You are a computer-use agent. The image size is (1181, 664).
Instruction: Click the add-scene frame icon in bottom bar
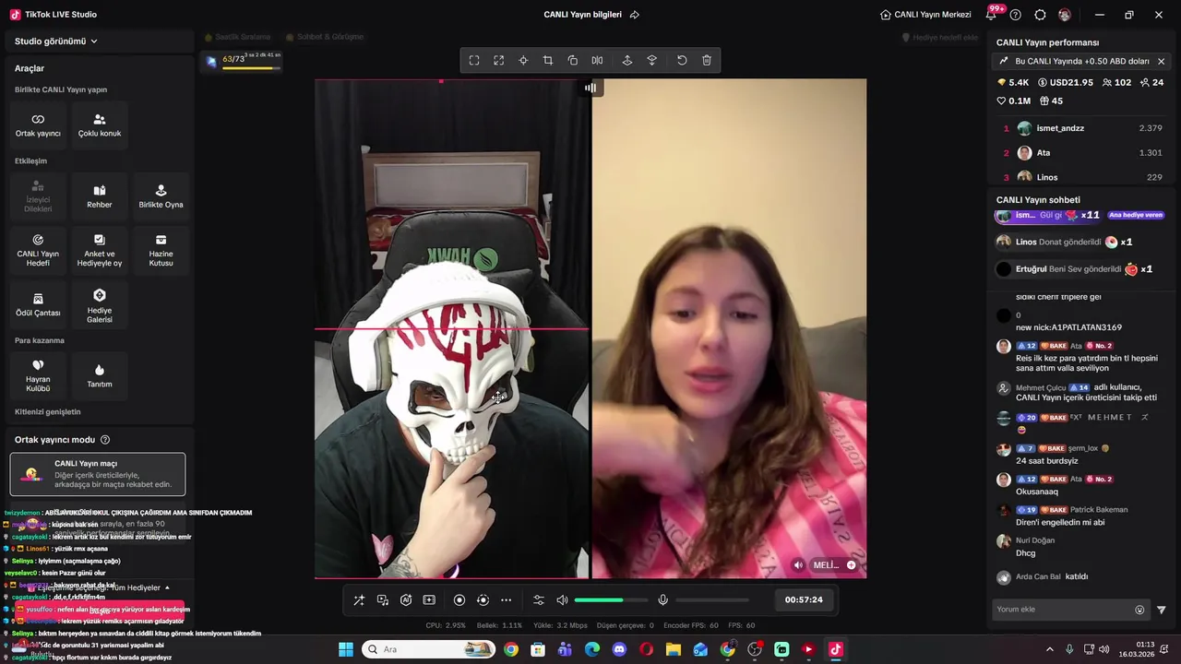(x=429, y=600)
